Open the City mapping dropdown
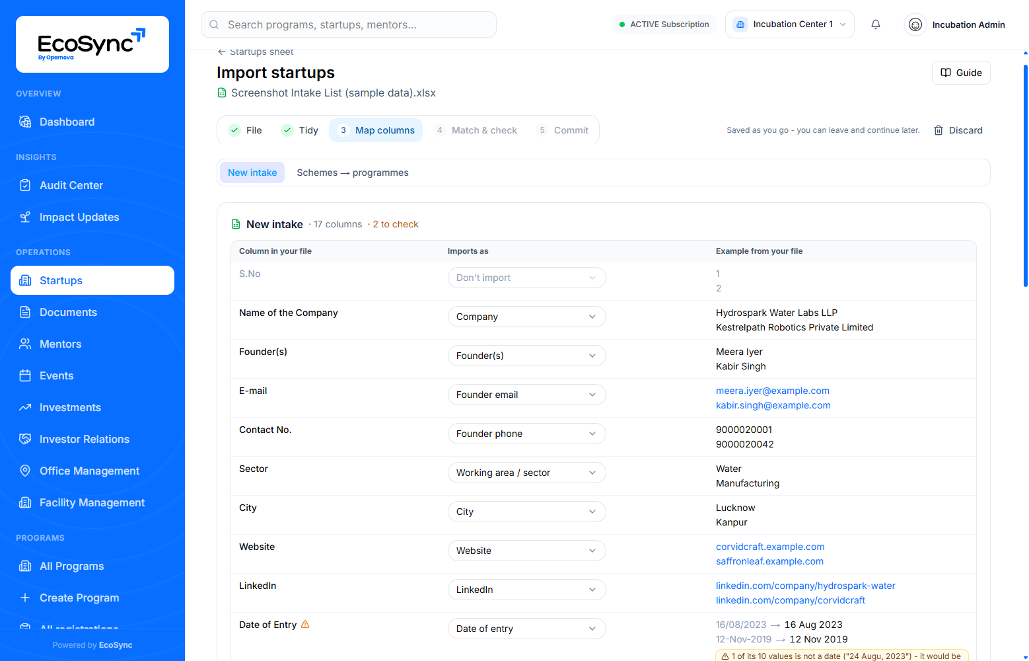 coord(527,512)
